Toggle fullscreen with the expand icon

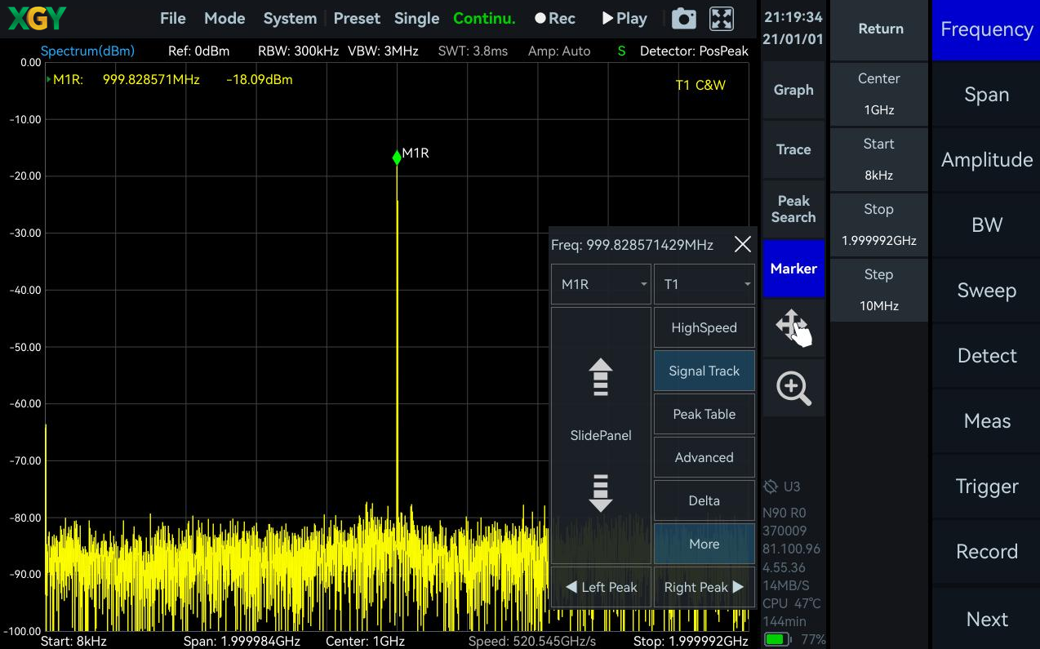[722, 19]
